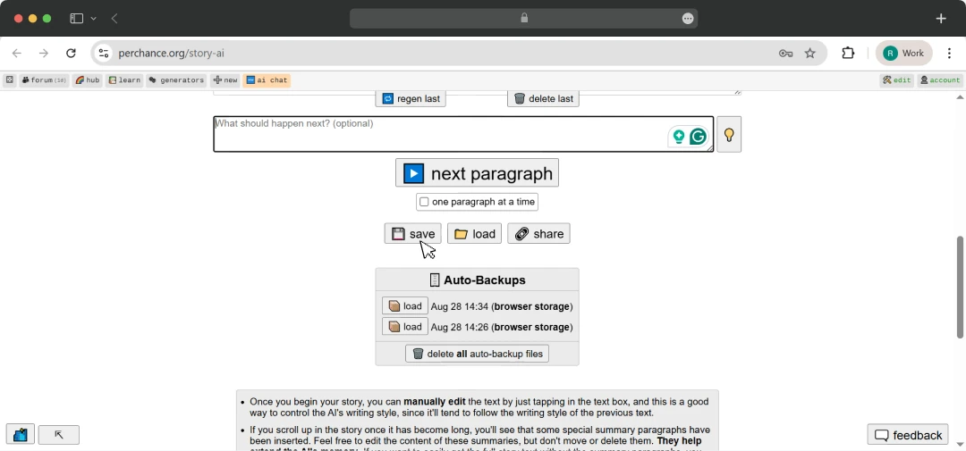Image resolution: width=966 pixels, height=451 pixels.
Task: Open the Chrome three-dot menu
Action: [x=949, y=54]
